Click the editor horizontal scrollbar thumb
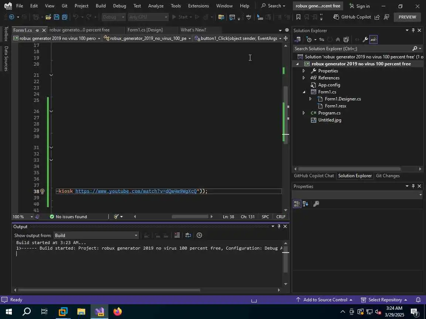426x319 pixels. coord(190,216)
